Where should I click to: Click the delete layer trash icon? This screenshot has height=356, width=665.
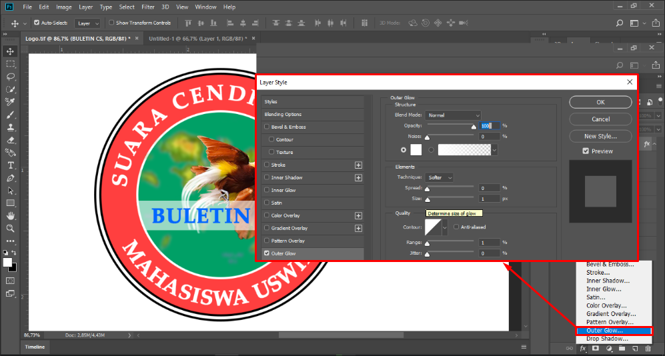pyautogui.click(x=648, y=349)
